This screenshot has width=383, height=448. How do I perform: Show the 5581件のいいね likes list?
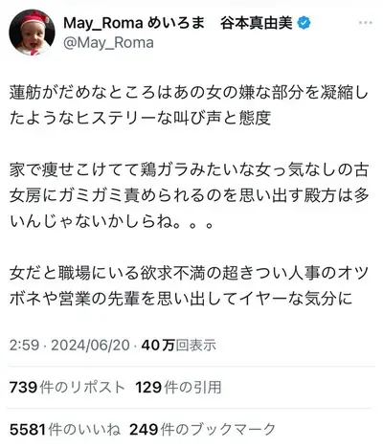pos(65,430)
